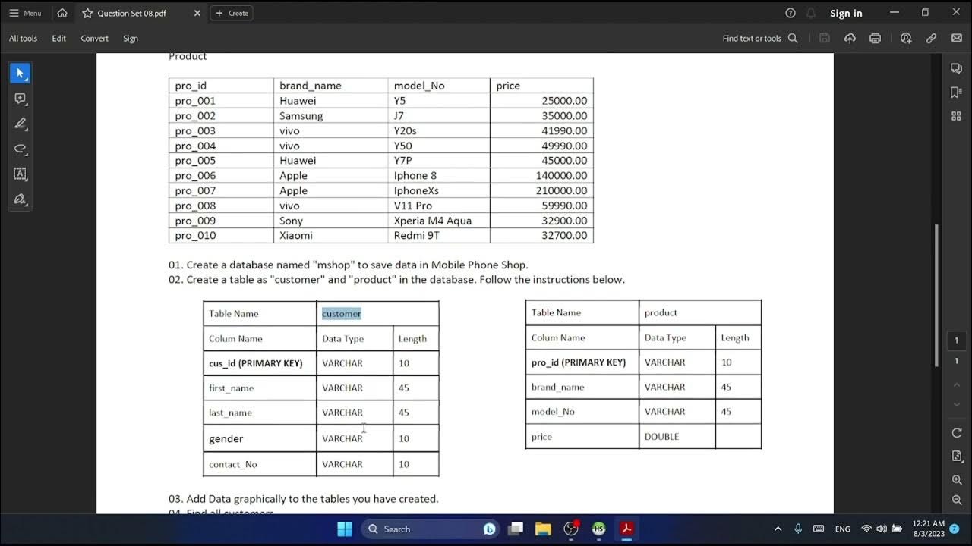Click the Create new tab button
972x546 pixels.
(232, 13)
